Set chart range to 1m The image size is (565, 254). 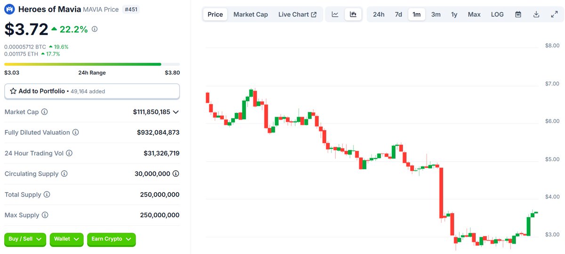point(417,14)
